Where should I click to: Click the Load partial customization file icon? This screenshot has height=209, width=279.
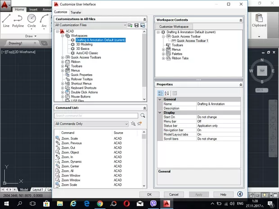[x=130, y=26]
